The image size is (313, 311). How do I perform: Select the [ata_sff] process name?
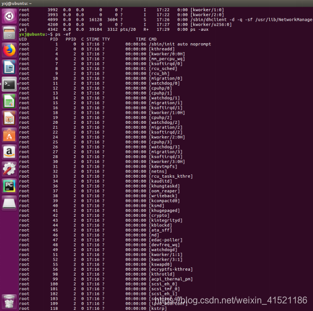pos(160,230)
